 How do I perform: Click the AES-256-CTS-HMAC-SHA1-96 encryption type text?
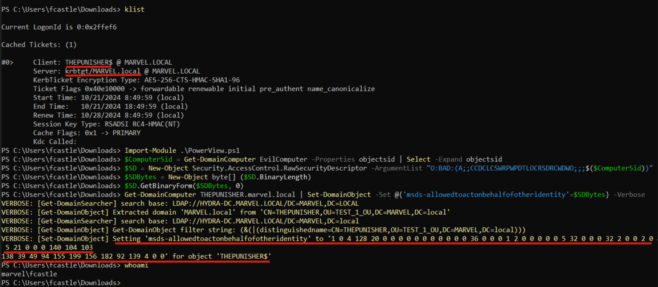(192, 80)
